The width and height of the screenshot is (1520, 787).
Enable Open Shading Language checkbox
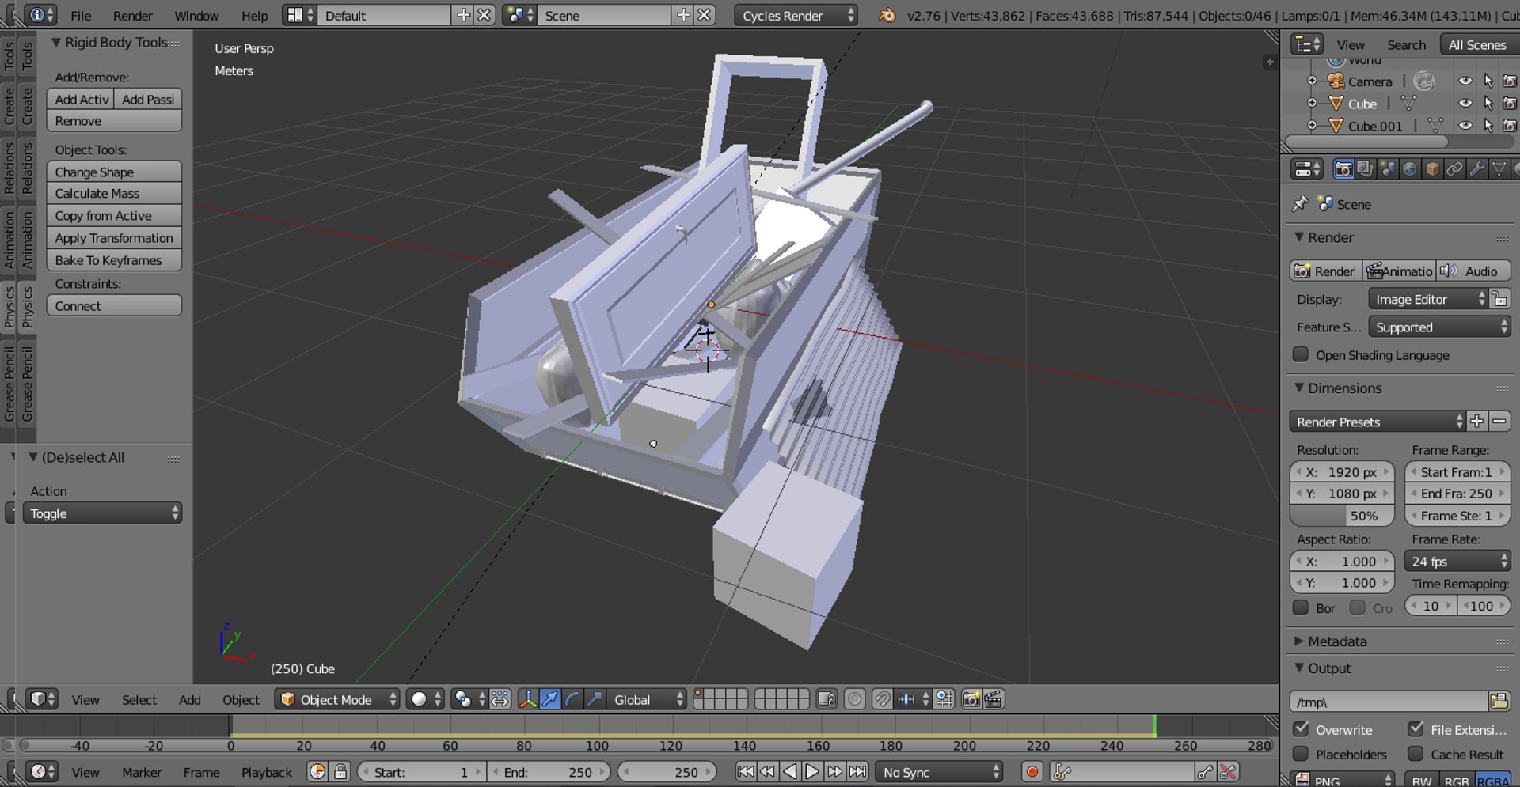click(x=1300, y=355)
